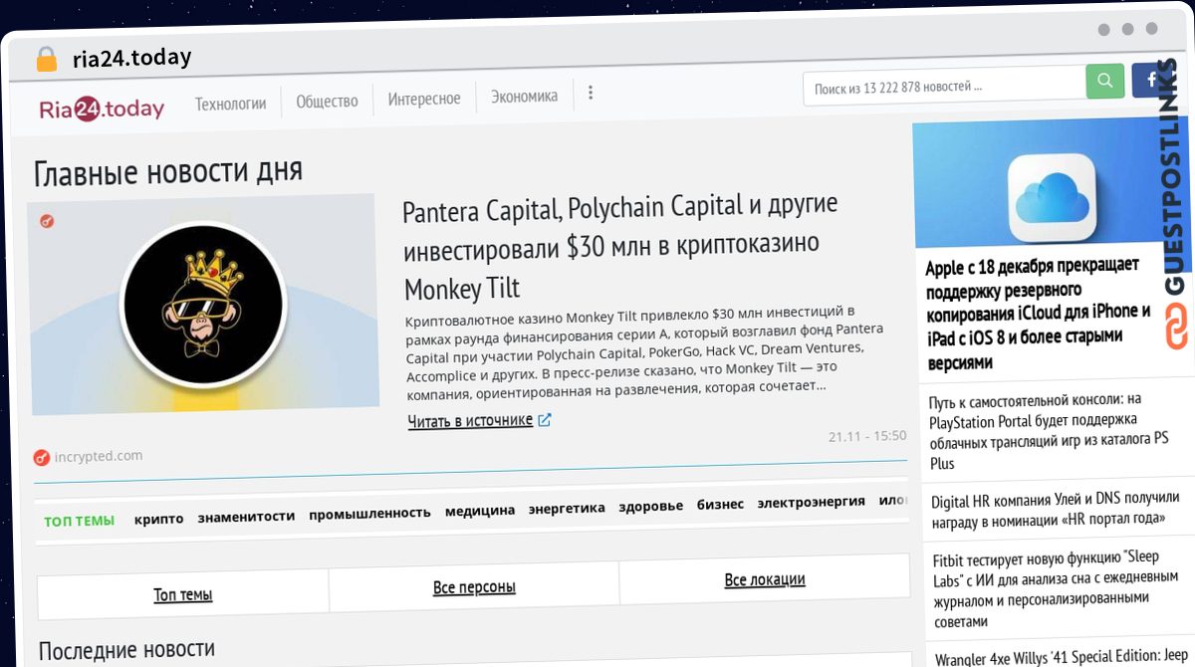This screenshot has width=1195, height=667.
Task: Open the Экономика menu section
Action: point(525,97)
